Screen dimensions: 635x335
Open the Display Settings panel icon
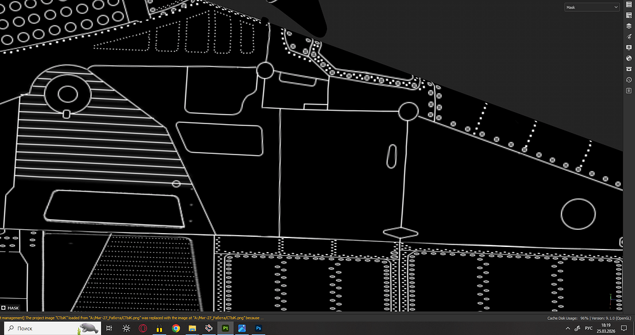coord(629,47)
